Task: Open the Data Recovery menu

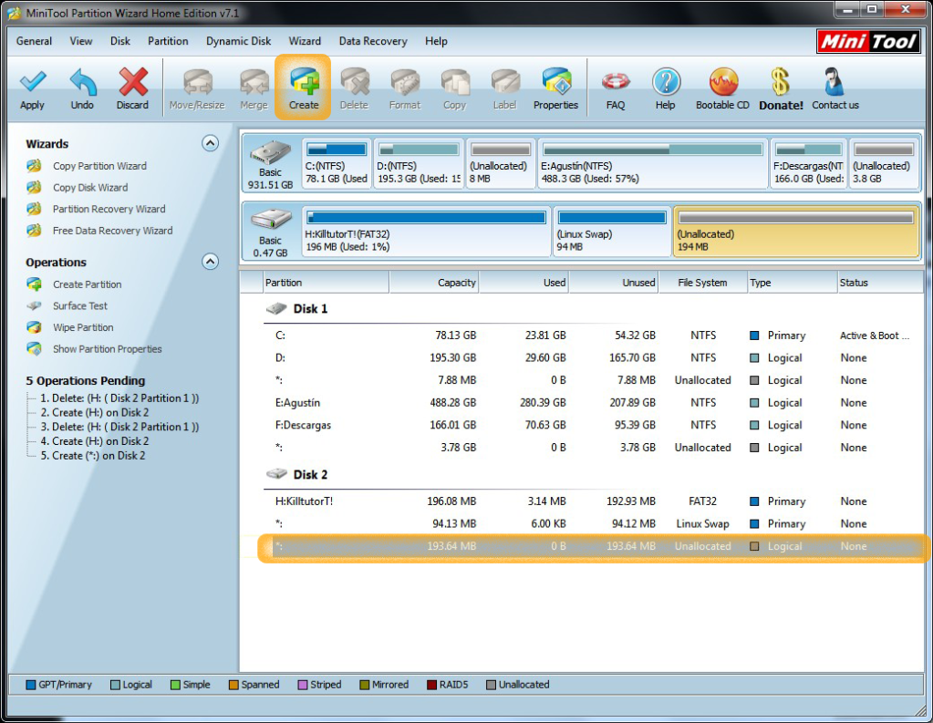Action: pyautogui.click(x=373, y=41)
